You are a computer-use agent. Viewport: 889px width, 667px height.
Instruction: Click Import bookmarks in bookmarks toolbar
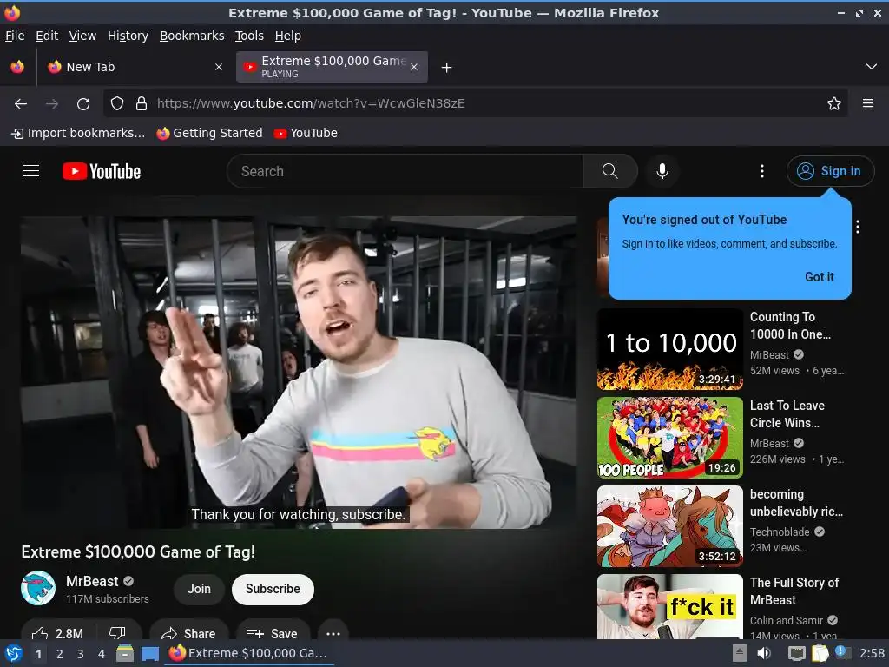[78, 133]
